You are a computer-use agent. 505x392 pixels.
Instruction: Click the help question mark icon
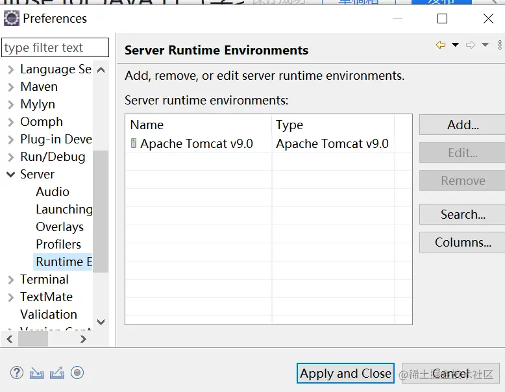point(17,373)
